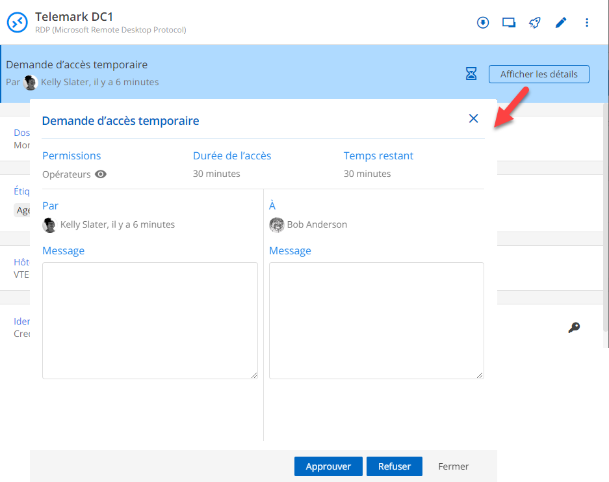
Task: Click Kelly Slater's avatar in the dialog
Action: click(x=49, y=225)
